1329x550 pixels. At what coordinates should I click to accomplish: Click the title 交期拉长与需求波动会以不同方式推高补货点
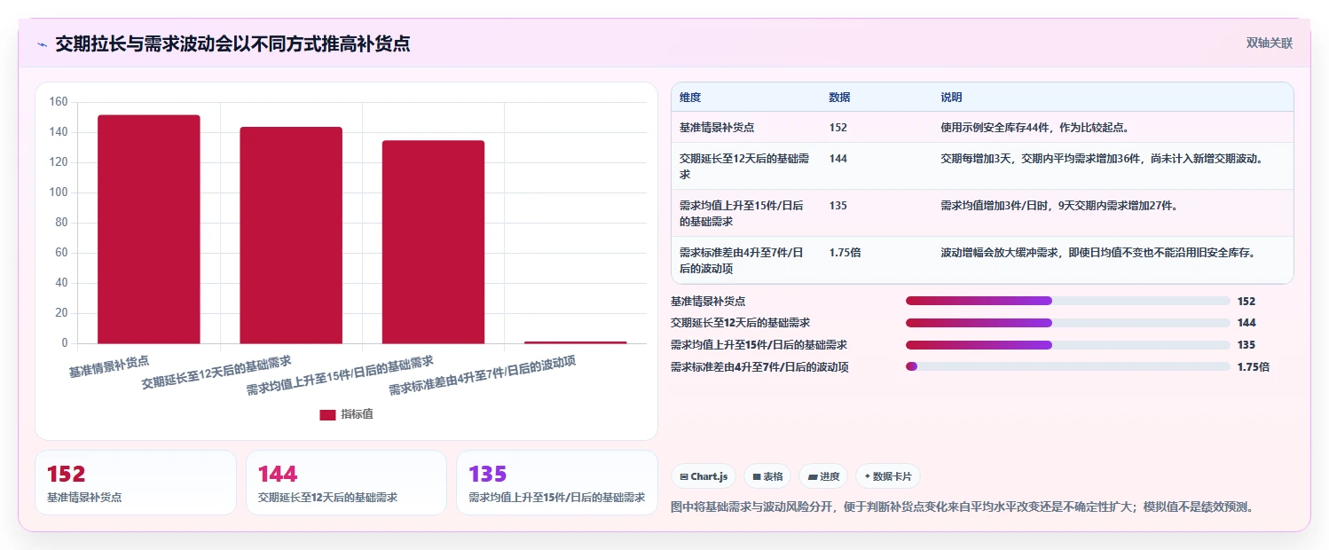click(x=232, y=43)
